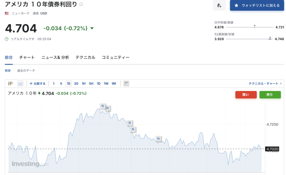286x175 pixels.
Task: Click the star watchlist button
Action: pos(257,6)
